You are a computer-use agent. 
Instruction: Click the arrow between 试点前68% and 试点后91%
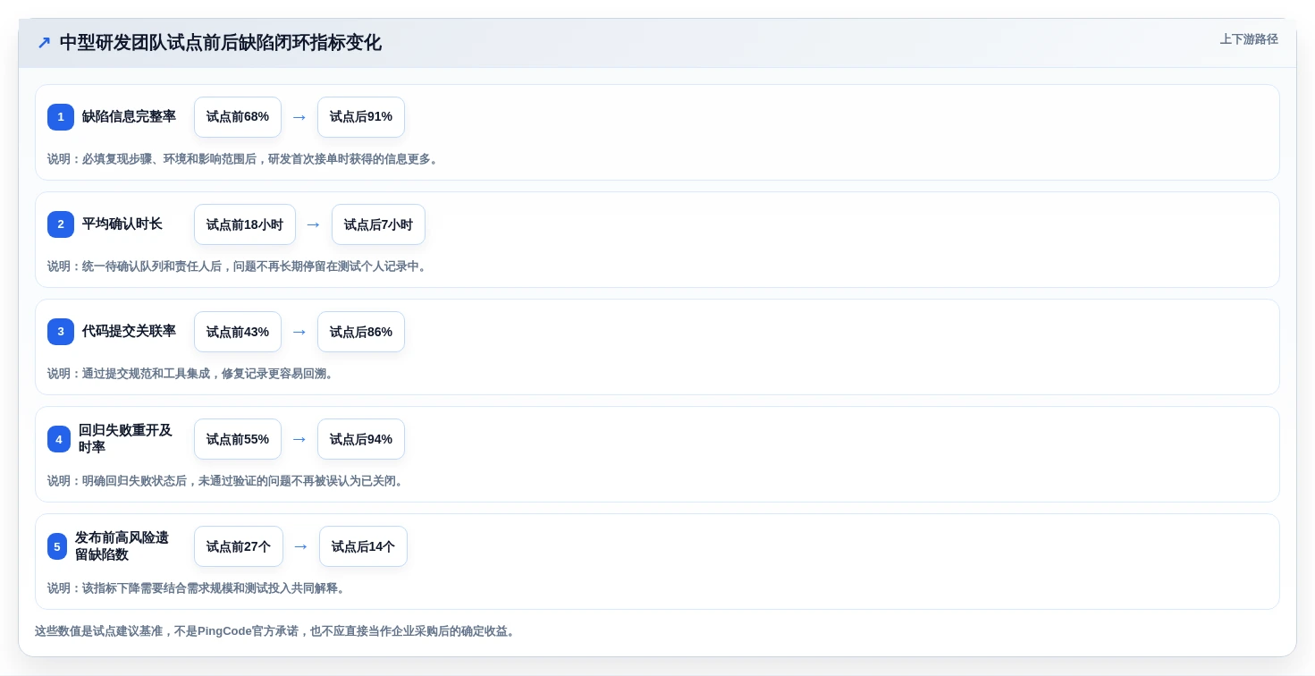(299, 117)
